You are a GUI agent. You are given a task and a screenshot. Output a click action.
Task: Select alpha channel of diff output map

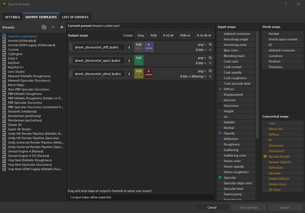(149, 47)
